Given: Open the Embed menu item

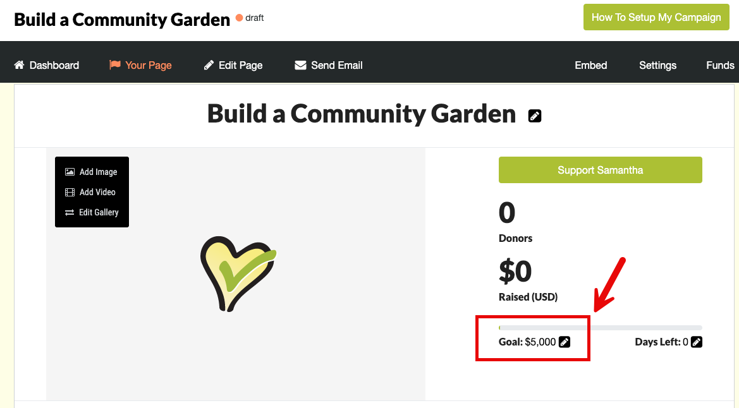Looking at the screenshot, I should (x=590, y=65).
